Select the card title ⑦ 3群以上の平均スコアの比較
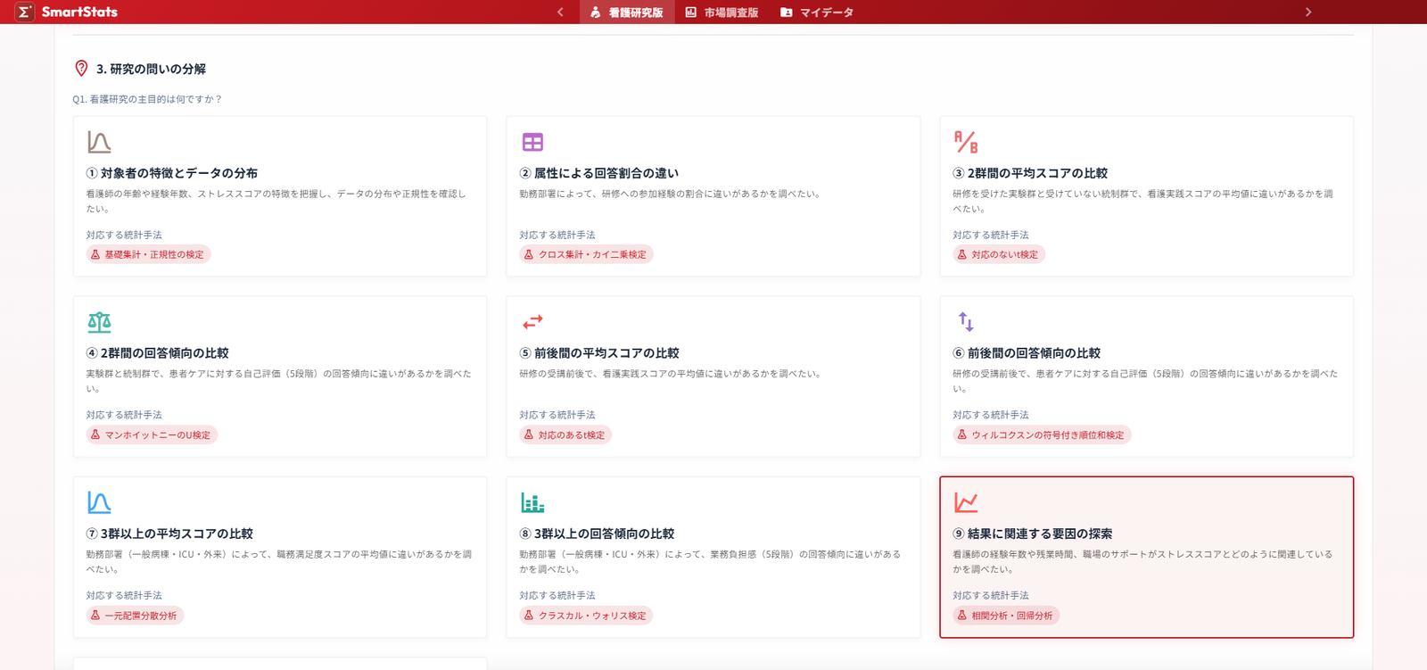Image resolution: width=1427 pixels, height=670 pixels. click(169, 534)
